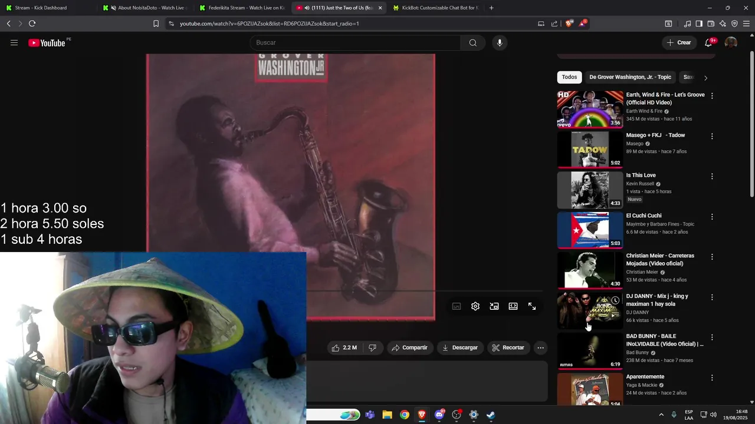
Task: Show hidden system tray icons
Action: tap(661, 415)
